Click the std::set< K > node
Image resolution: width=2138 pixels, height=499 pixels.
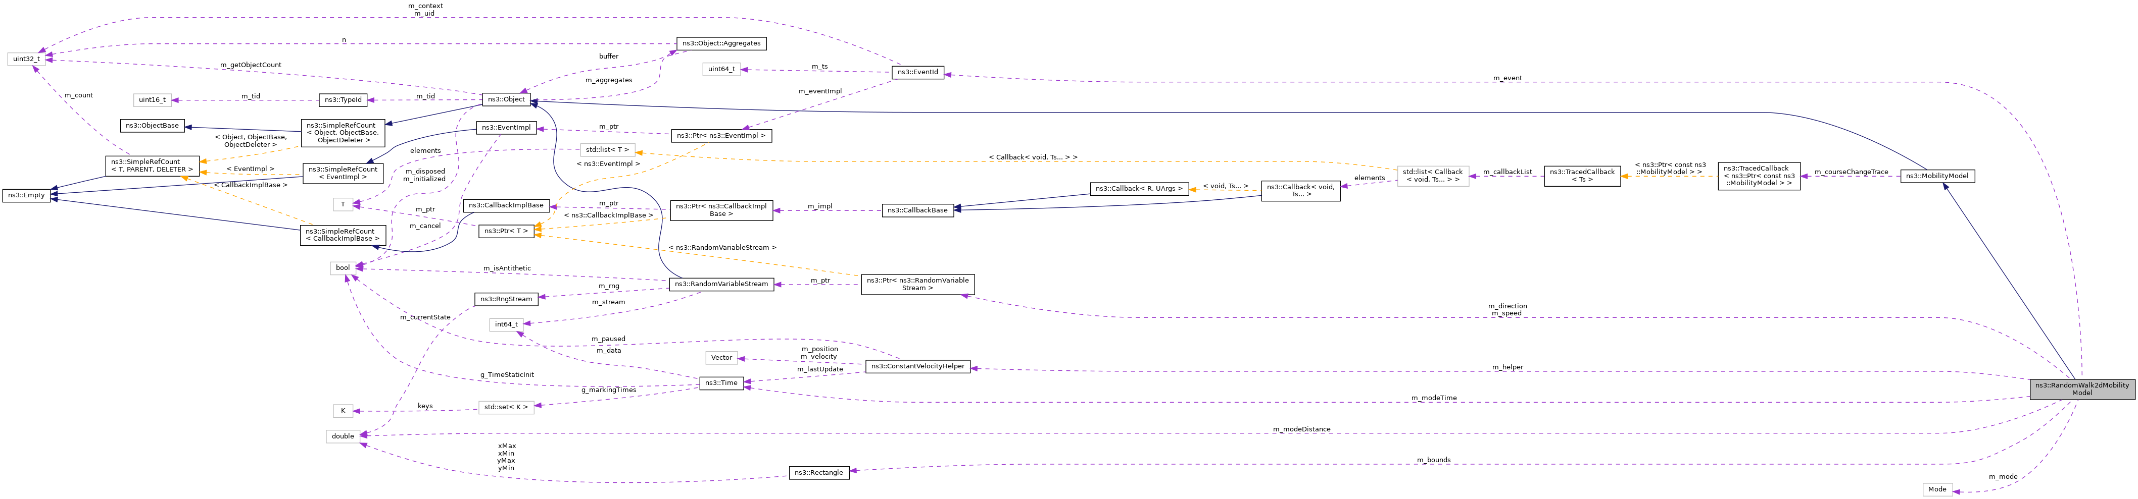[505, 408]
